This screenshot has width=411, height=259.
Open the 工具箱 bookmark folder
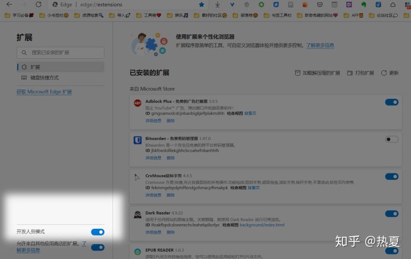148,15
